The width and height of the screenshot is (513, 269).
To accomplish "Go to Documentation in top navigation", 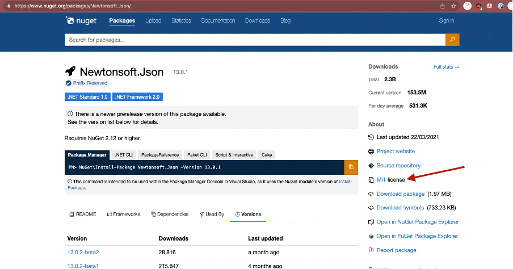I will click(218, 21).
